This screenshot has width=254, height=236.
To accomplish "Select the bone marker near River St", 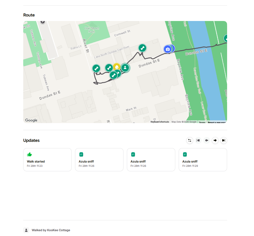I will point(96,68).
